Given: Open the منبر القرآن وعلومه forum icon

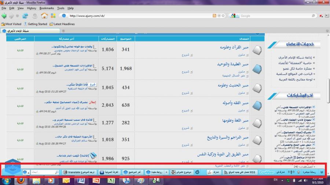Looking at the screenshot, I should [258, 49].
